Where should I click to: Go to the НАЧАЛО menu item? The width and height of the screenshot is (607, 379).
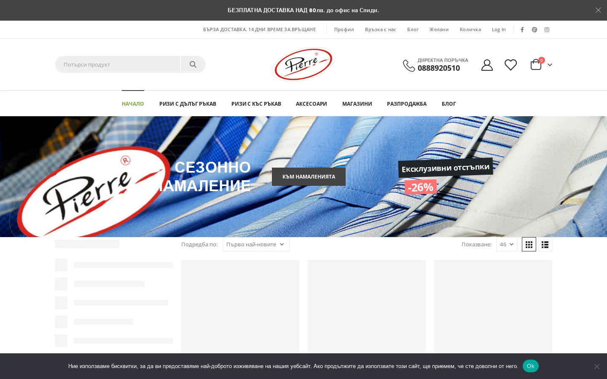[x=133, y=104]
